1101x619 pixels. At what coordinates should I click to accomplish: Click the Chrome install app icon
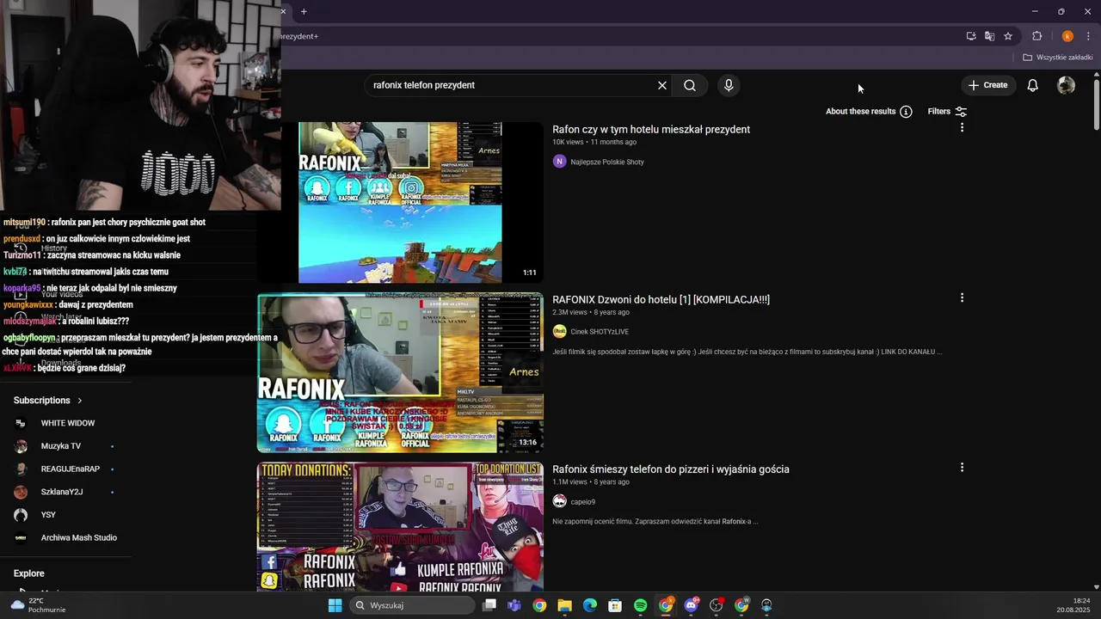pos(971,36)
